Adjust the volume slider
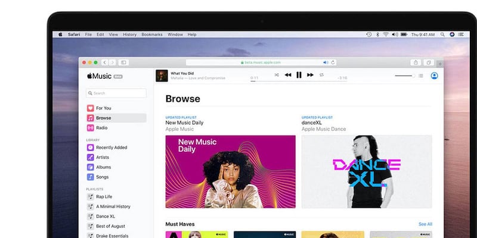477x238 pixels. pos(405,76)
